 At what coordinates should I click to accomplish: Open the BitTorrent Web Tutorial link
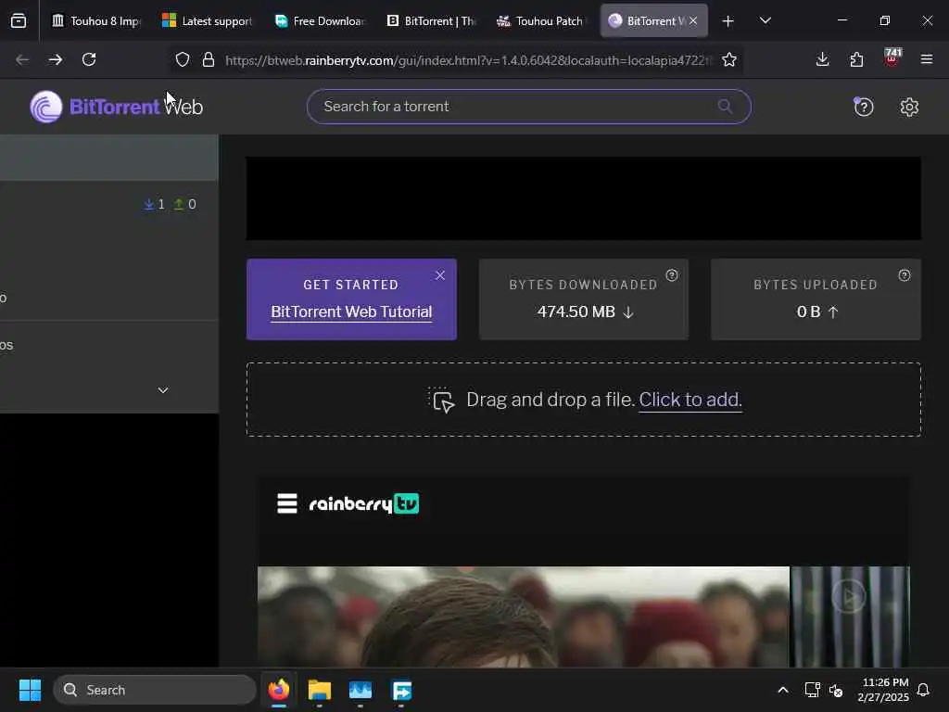click(x=351, y=311)
